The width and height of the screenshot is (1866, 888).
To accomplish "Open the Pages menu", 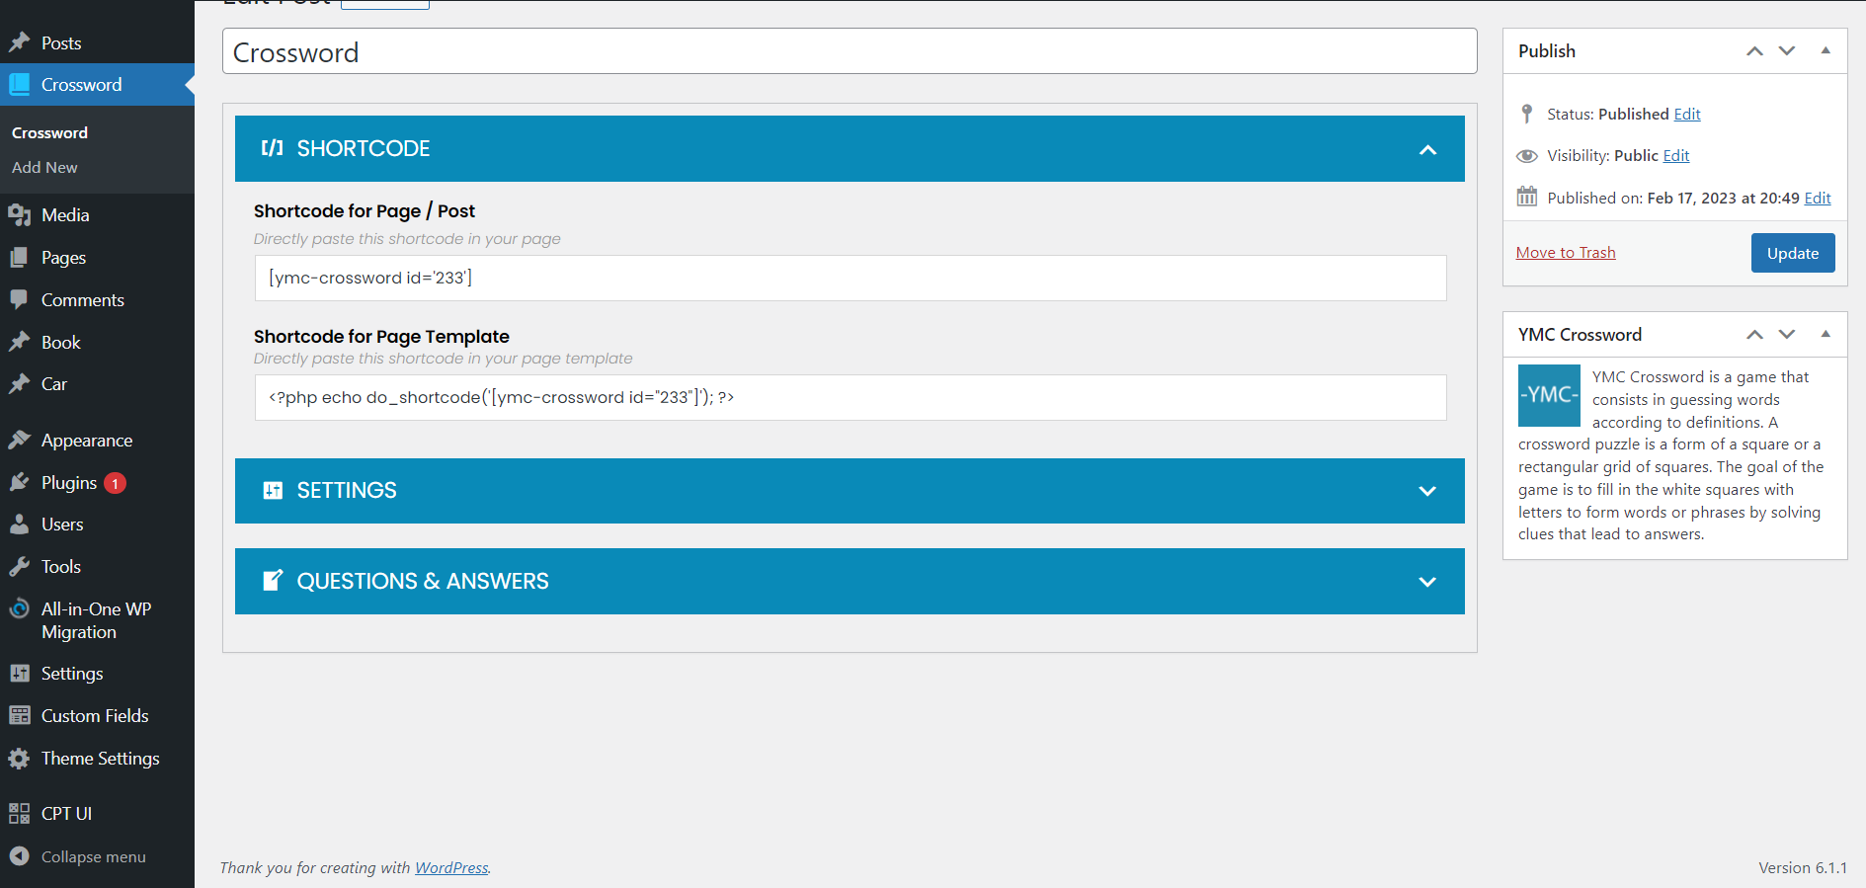I will [97, 258].
